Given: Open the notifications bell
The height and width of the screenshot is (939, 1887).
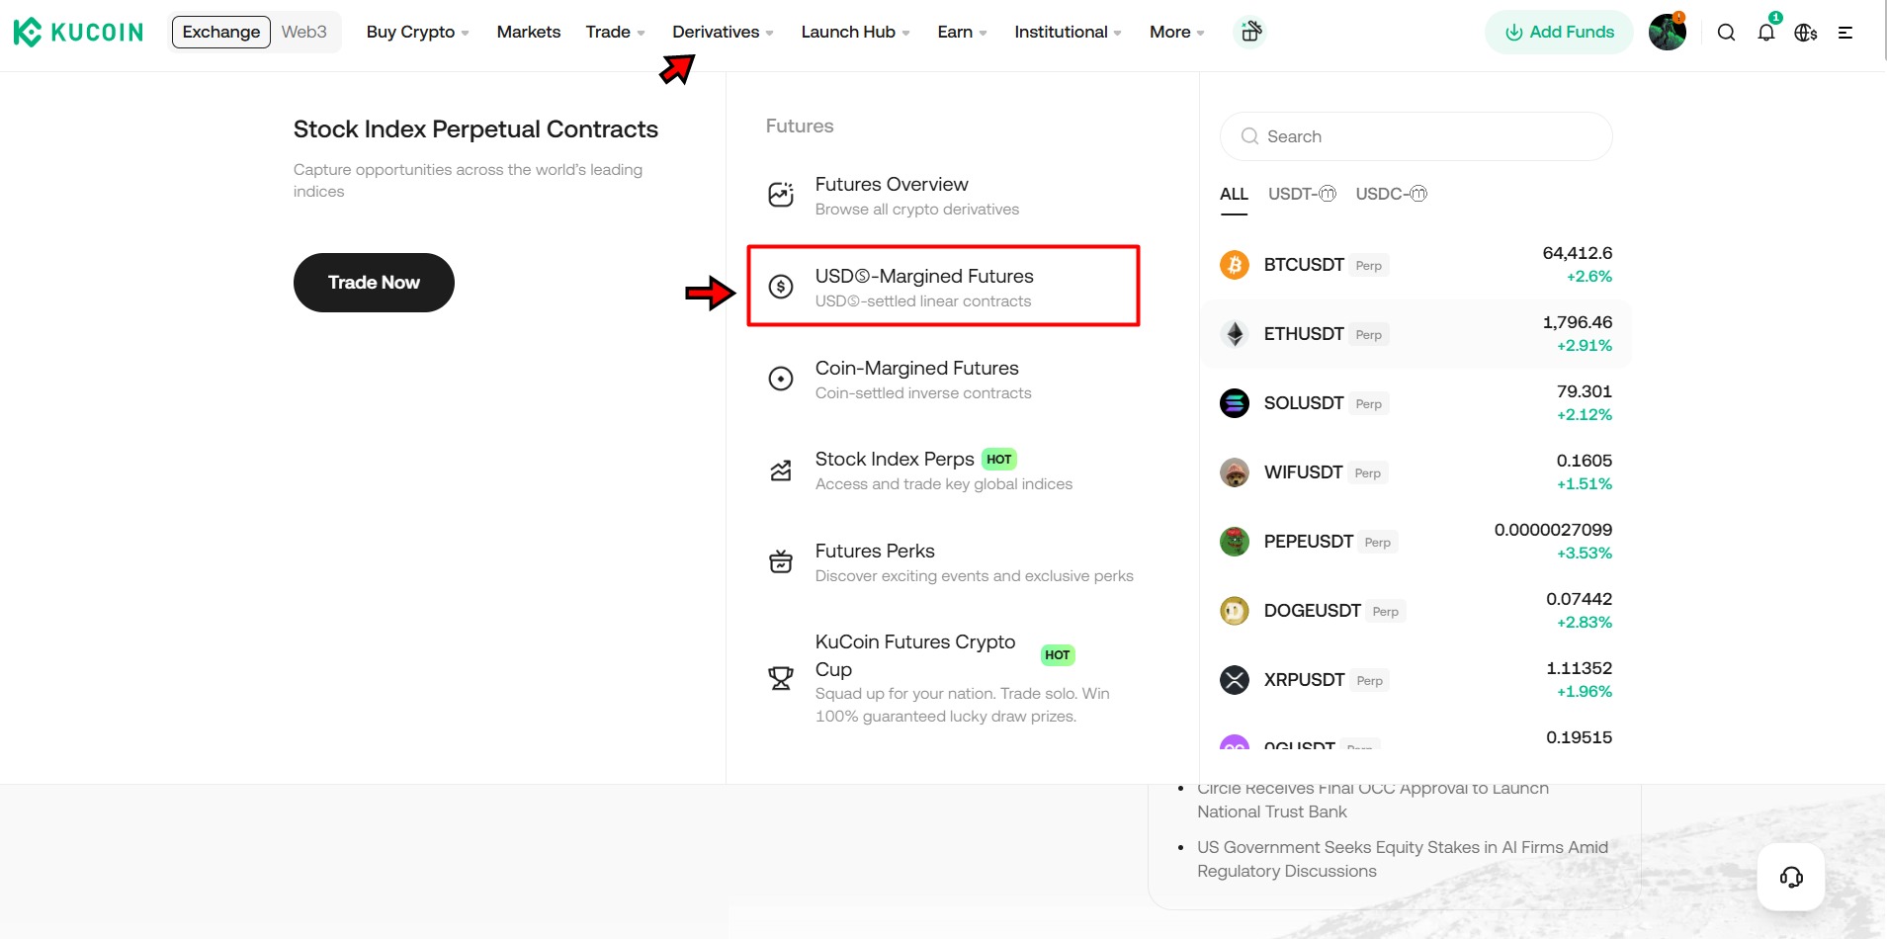Looking at the screenshot, I should (x=1766, y=33).
